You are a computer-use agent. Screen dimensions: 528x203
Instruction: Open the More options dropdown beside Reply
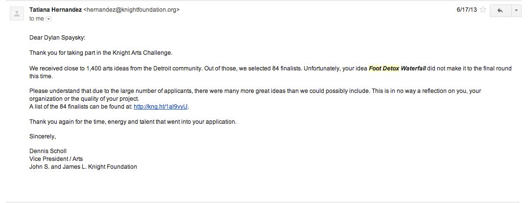click(516, 11)
